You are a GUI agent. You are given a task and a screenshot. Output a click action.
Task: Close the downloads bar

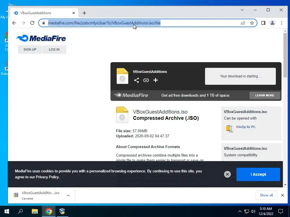tap(282, 195)
